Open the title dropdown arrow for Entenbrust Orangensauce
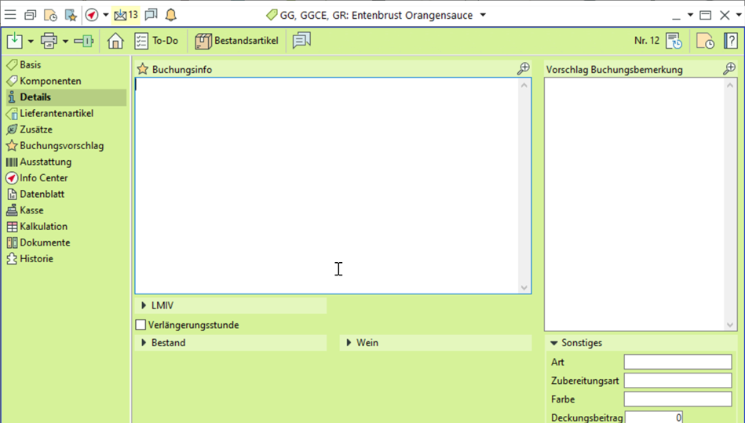The width and height of the screenshot is (745, 423). [x=483, y=15]
